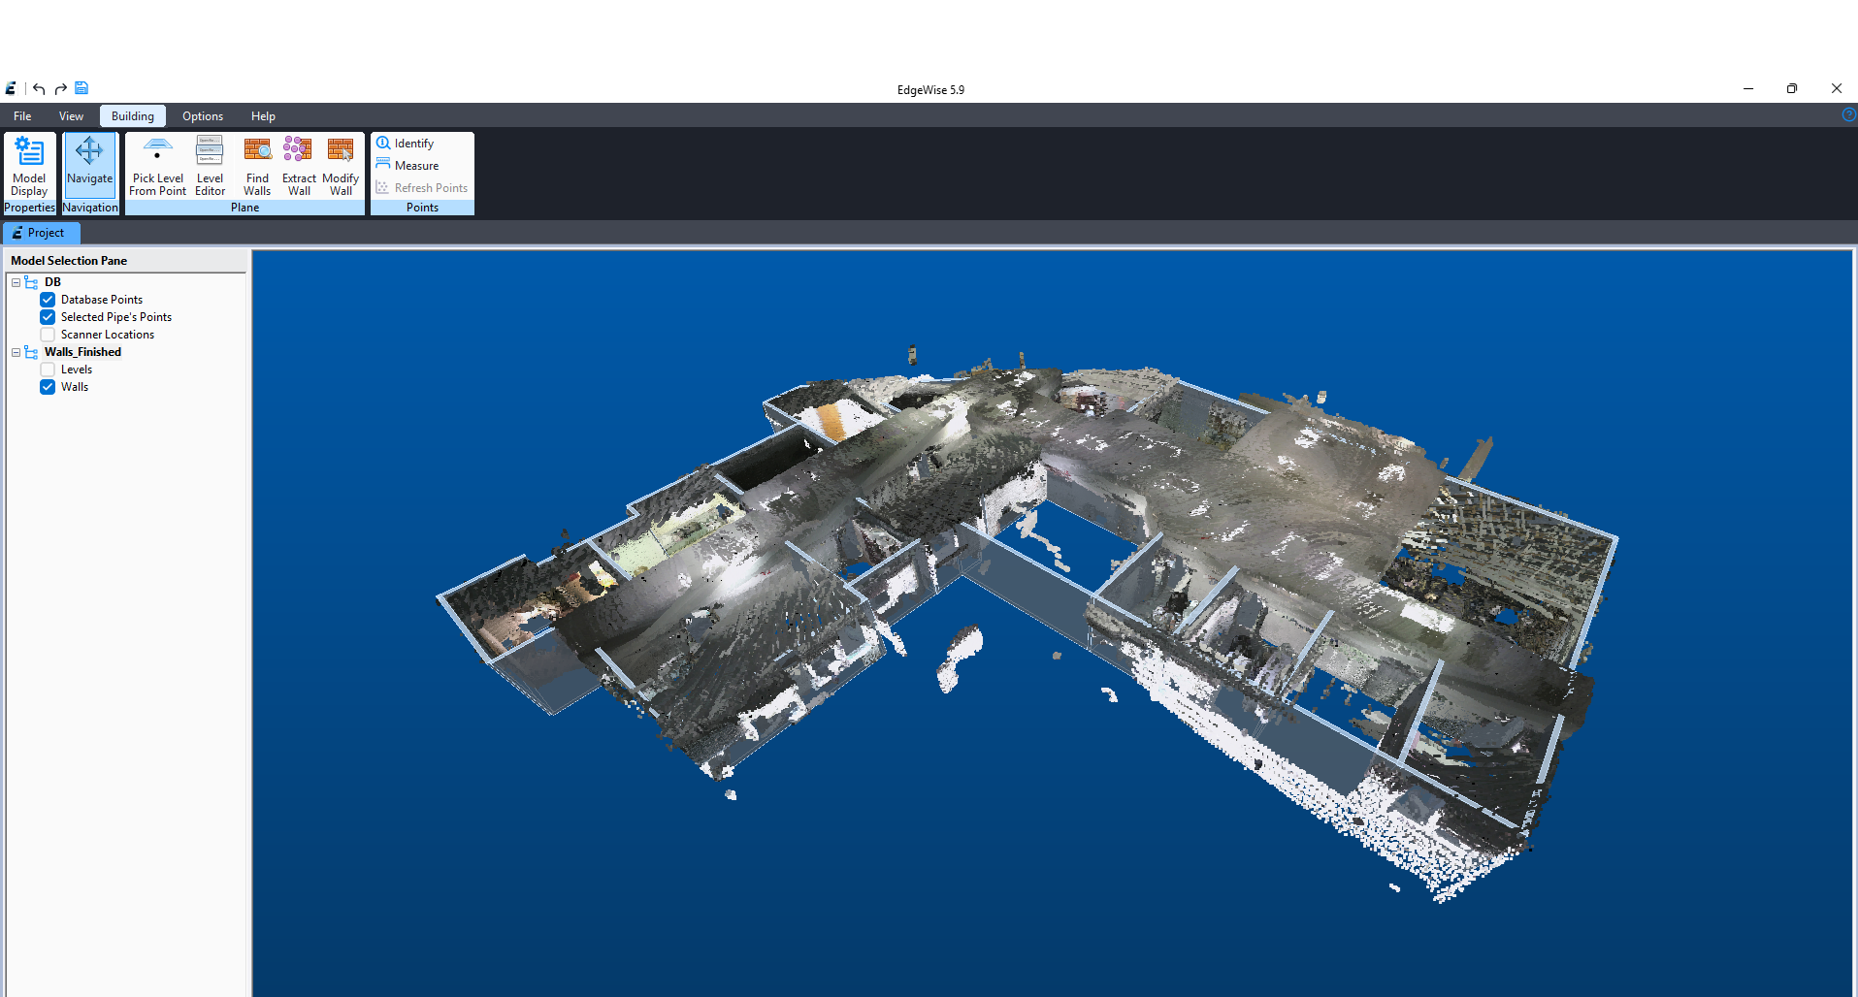Screen dimensions: 1858x997
Task: Open the EdgeWise application icon menu
Action: 11,89
